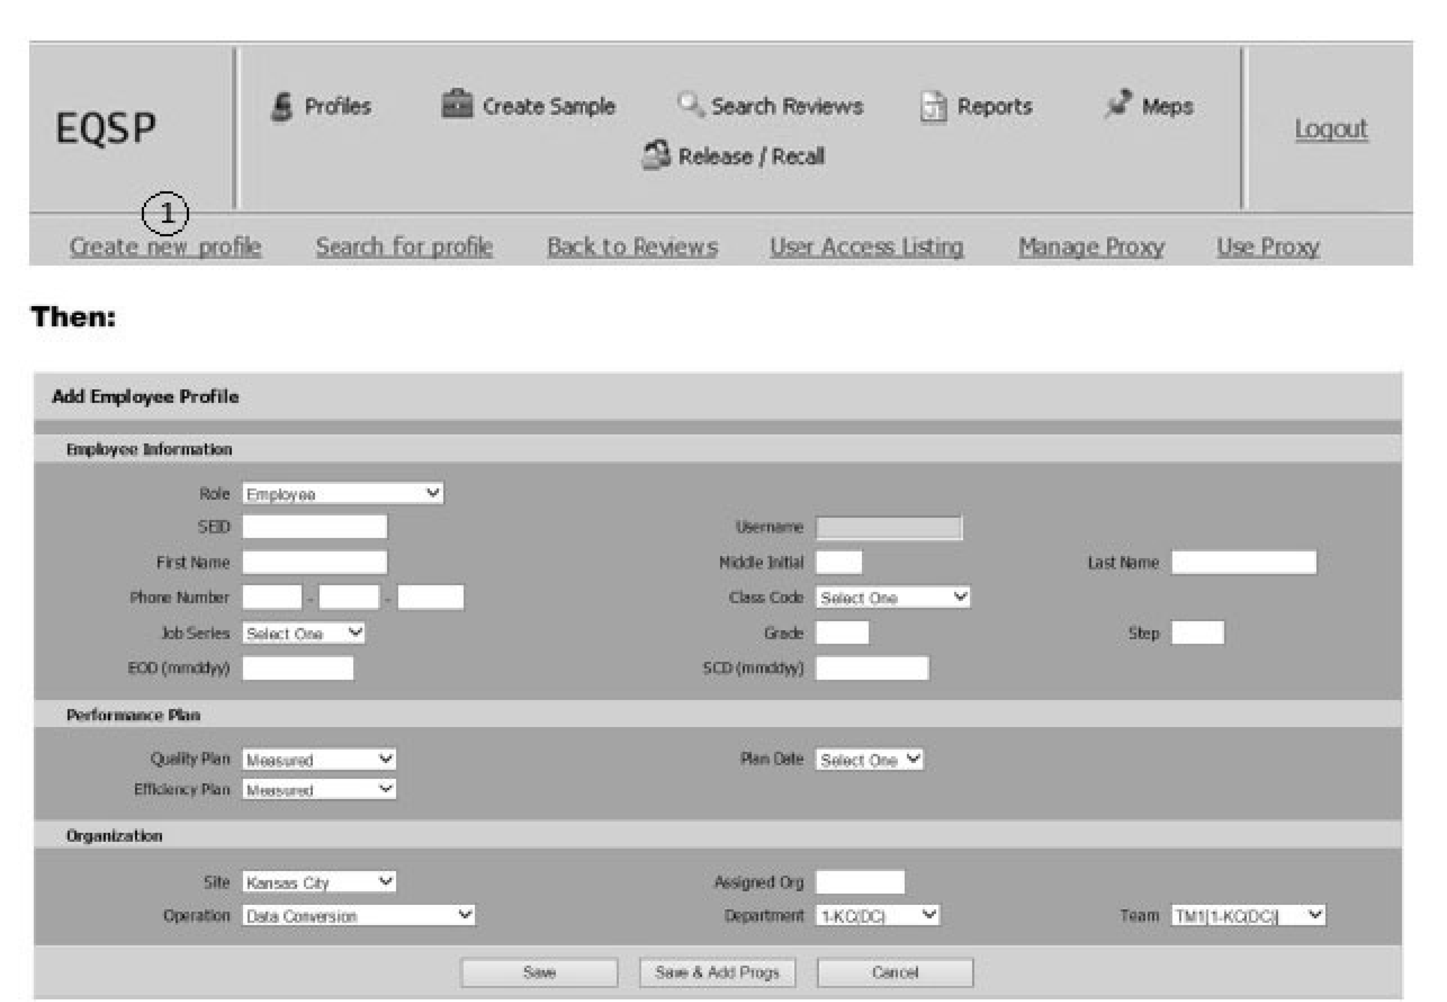Click inside the SEID input field
The image size is (1447, 1002).
314,527
